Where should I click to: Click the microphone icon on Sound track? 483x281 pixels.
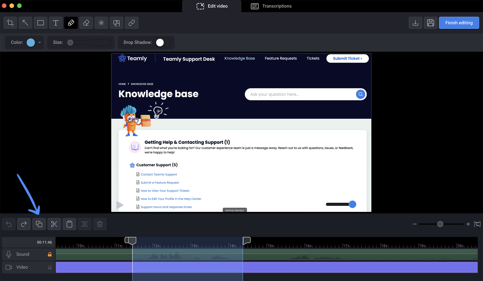(x=9, y=254)
